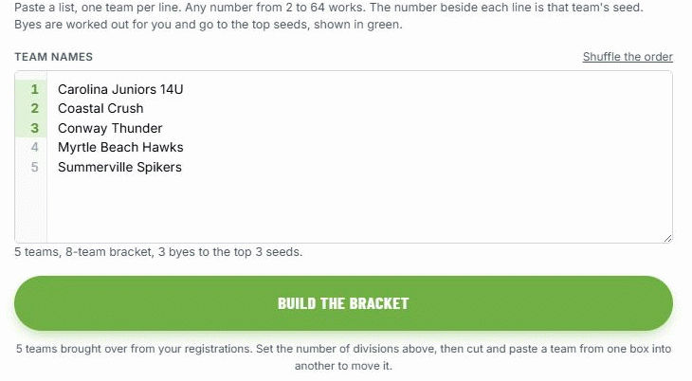Place cursor on Carolina Juniors 14U line
This screenshot has width=692, height=381.
[120, 90]
